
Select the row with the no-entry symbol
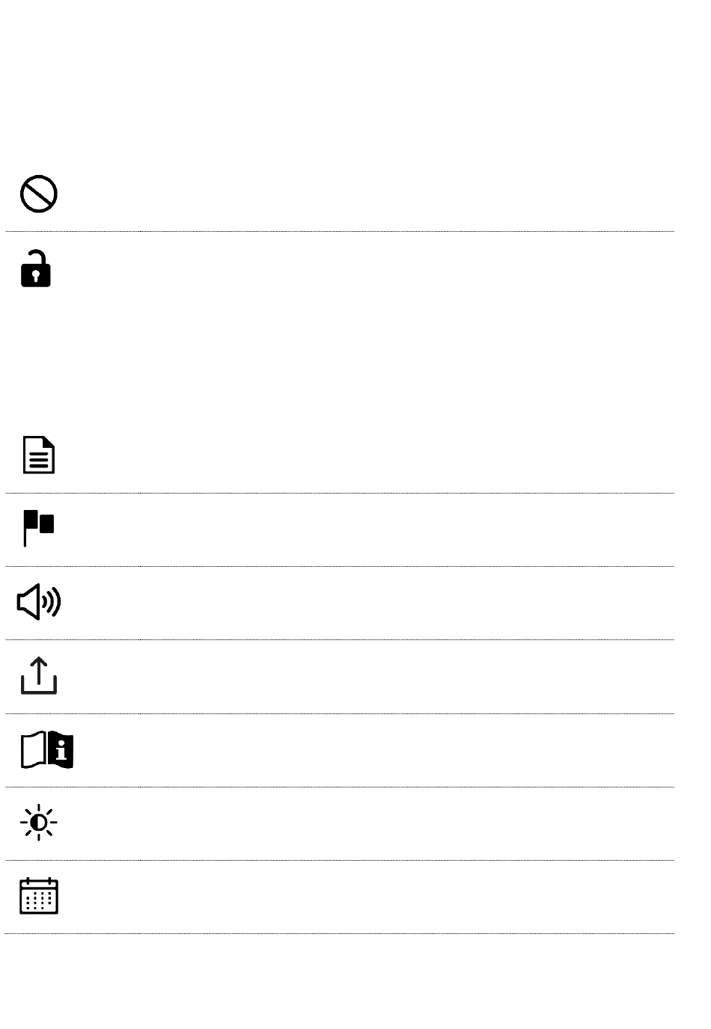[x=339, y=194]
